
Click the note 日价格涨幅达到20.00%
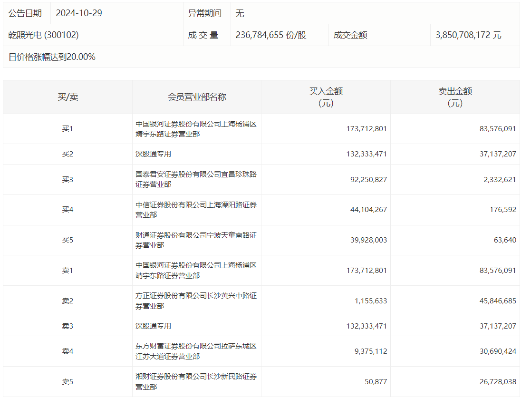click(52, 57)
